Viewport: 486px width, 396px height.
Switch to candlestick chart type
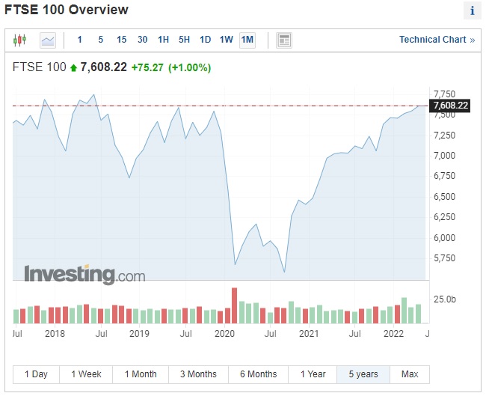19,40
